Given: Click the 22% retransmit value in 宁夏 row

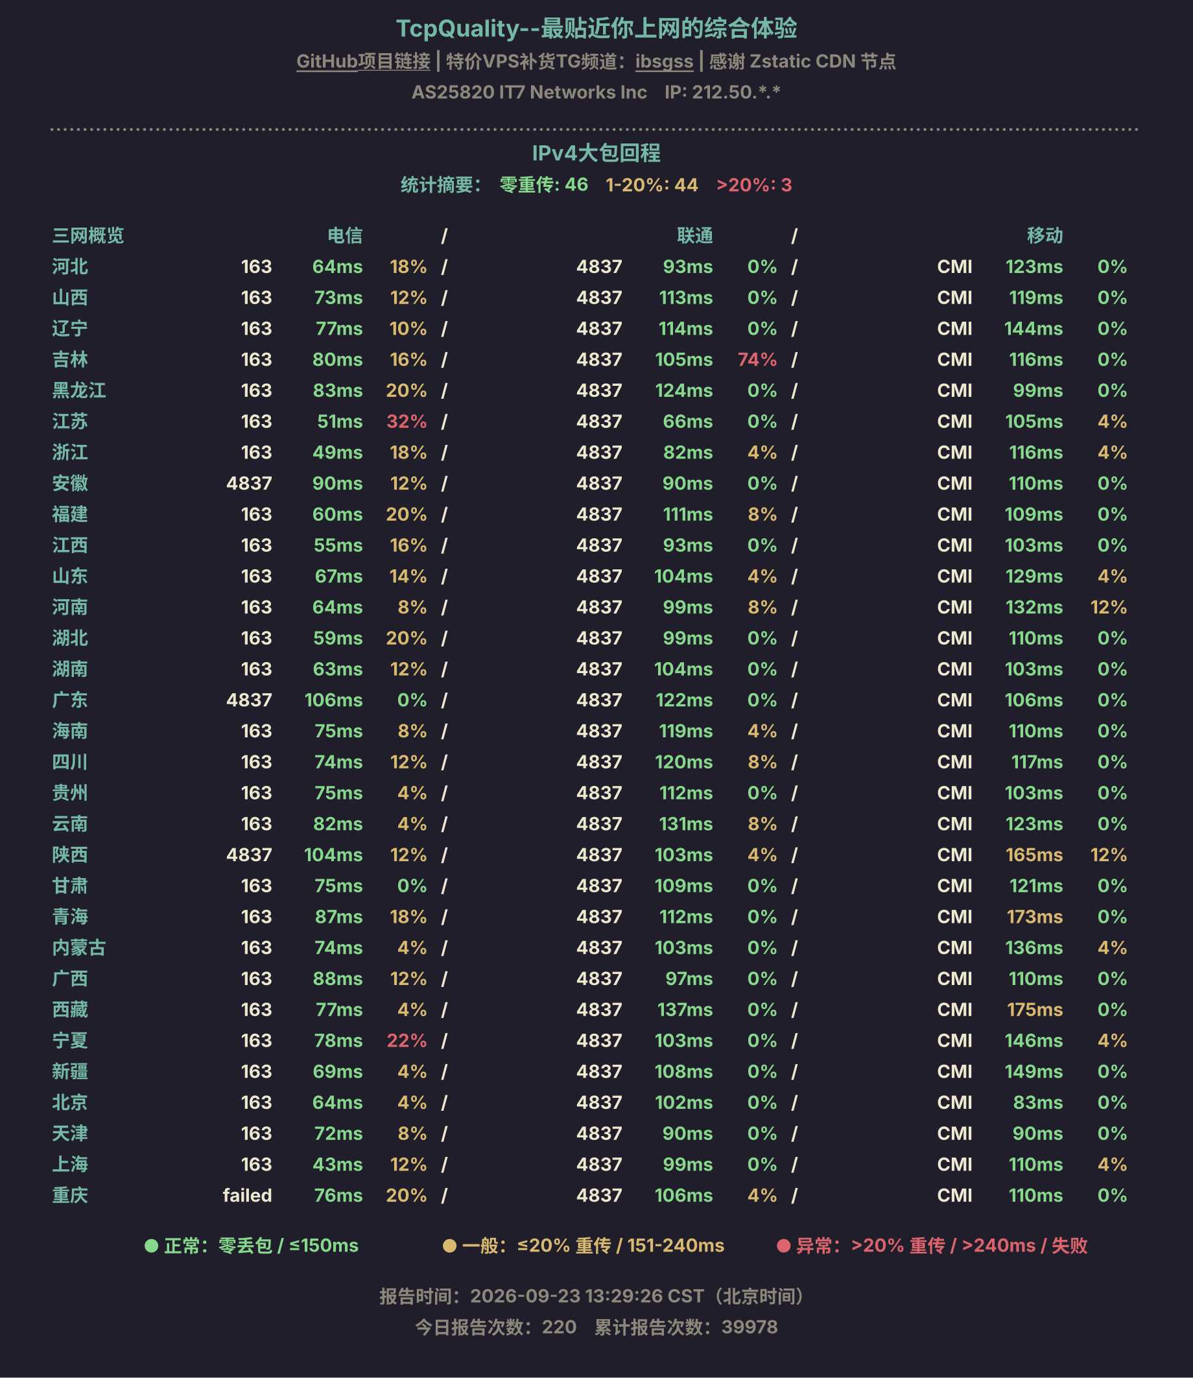Looking at the screenshot, I should tap(407, 1041).
